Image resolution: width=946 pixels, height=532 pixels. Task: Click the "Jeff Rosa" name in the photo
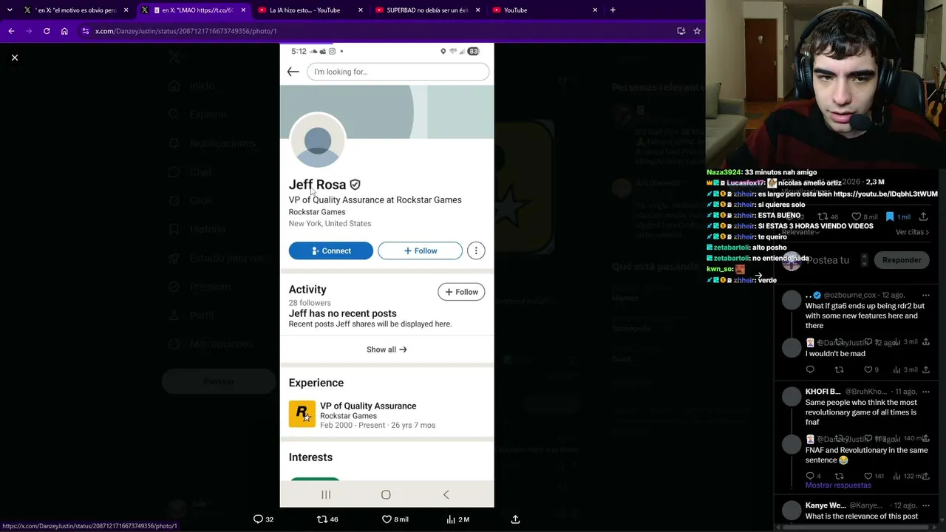[317, 185]
